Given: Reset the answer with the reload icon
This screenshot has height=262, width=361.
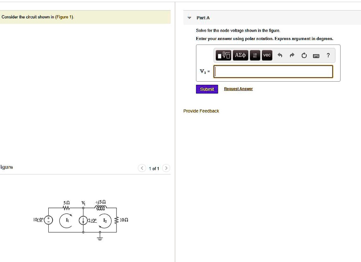Looking at the screenshot, I should [x=304, y=55].
